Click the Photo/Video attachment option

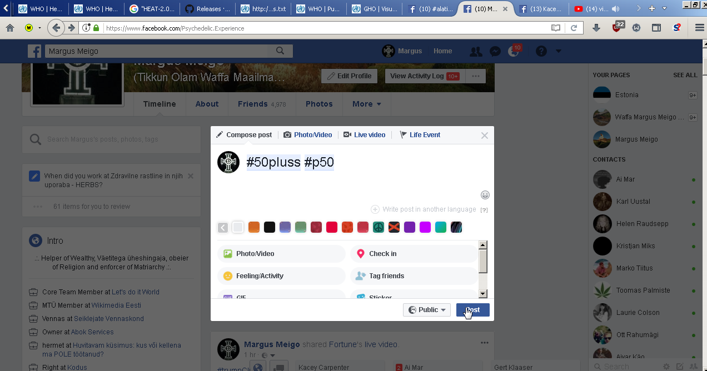[281, 254]
